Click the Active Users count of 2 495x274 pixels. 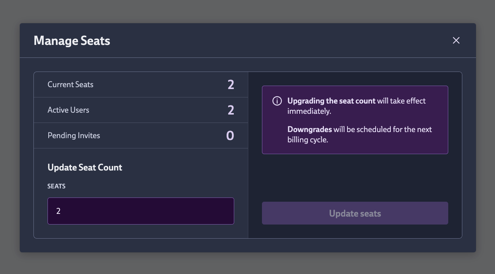click(x=231, y=110)
